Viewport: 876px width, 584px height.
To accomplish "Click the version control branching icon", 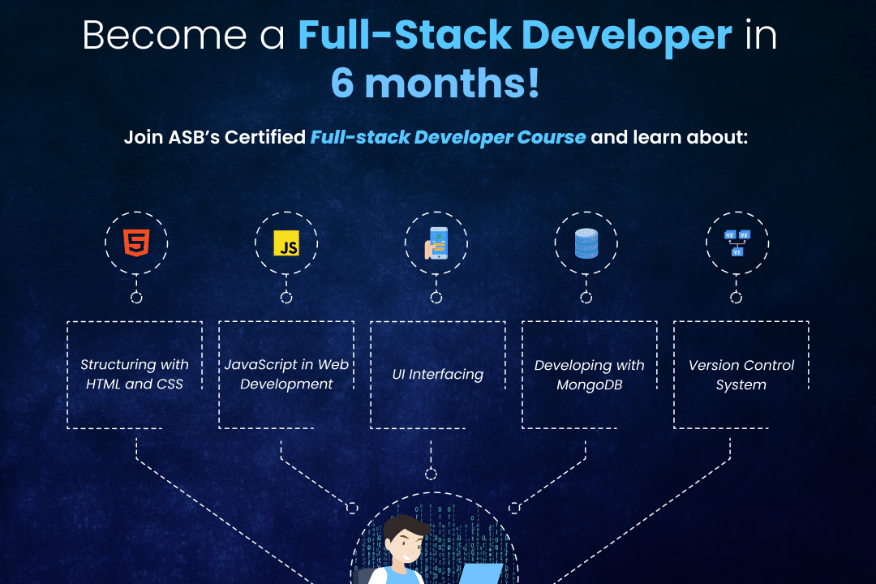I will 736,242.
